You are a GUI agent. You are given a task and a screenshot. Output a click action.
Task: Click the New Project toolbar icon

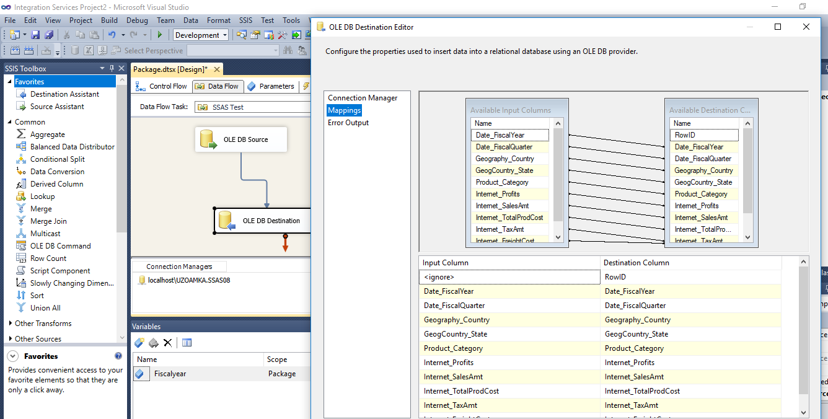coord(14,35)
